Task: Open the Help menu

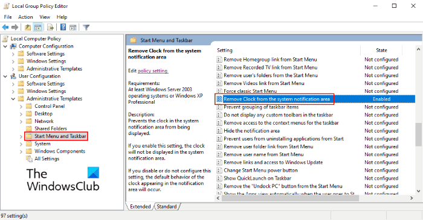Action: 62,17
